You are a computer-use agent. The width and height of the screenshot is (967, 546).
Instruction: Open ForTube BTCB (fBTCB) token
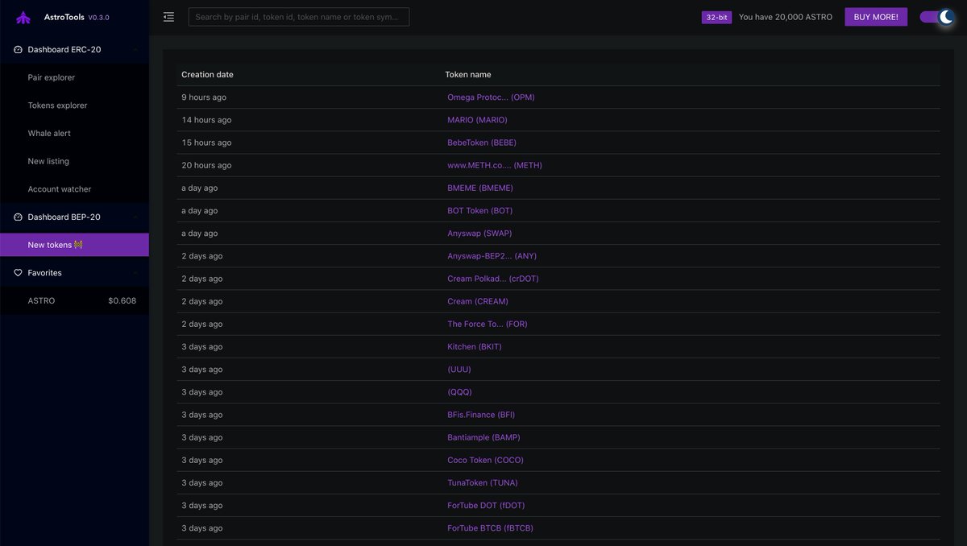(490, 528)
